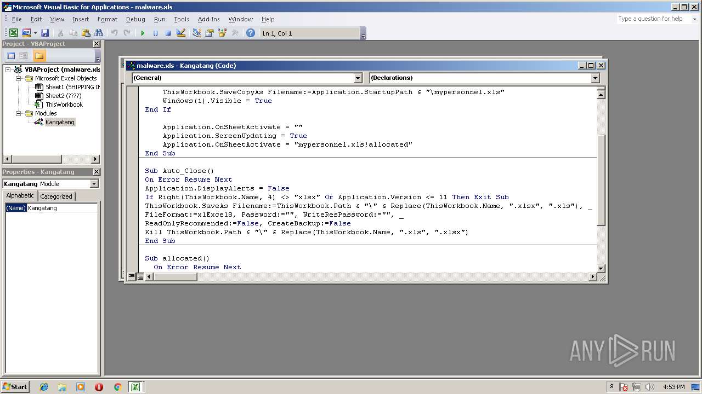This screenshot has height=394, width=702.
Task: Click the Break (pause) icon
Action: tap(155, 33)
